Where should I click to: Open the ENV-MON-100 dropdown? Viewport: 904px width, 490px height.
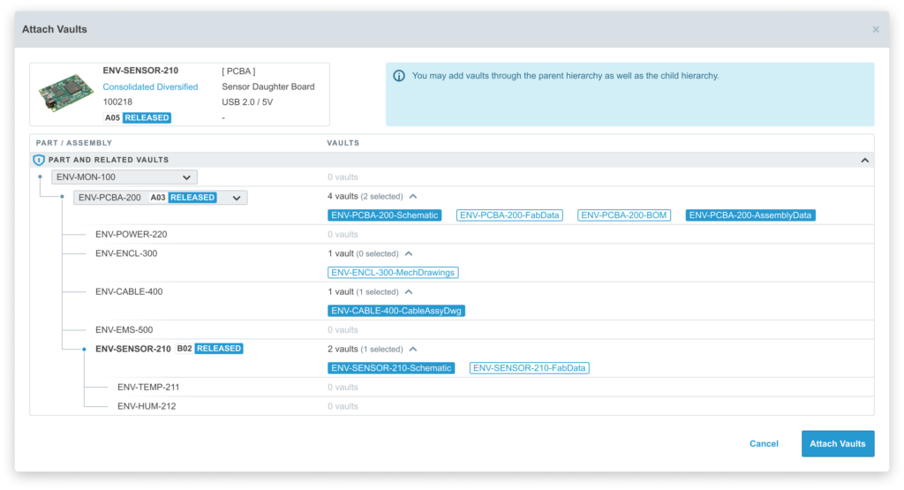pos(186,177)
